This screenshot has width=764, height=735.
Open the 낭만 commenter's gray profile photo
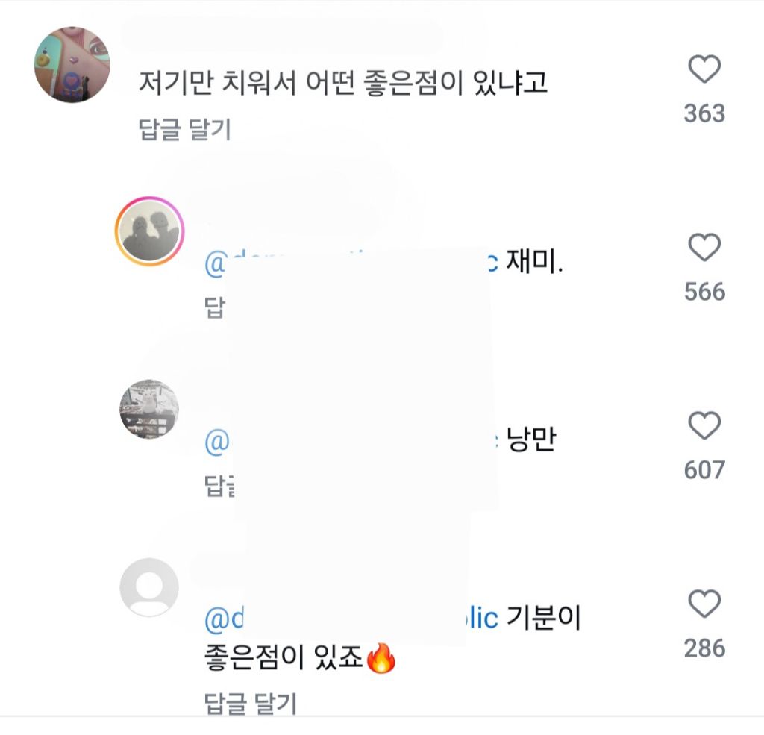click(x=149, y=409)
